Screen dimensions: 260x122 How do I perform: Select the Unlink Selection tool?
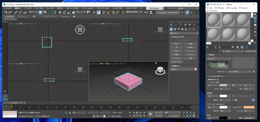tap(20, 12)
